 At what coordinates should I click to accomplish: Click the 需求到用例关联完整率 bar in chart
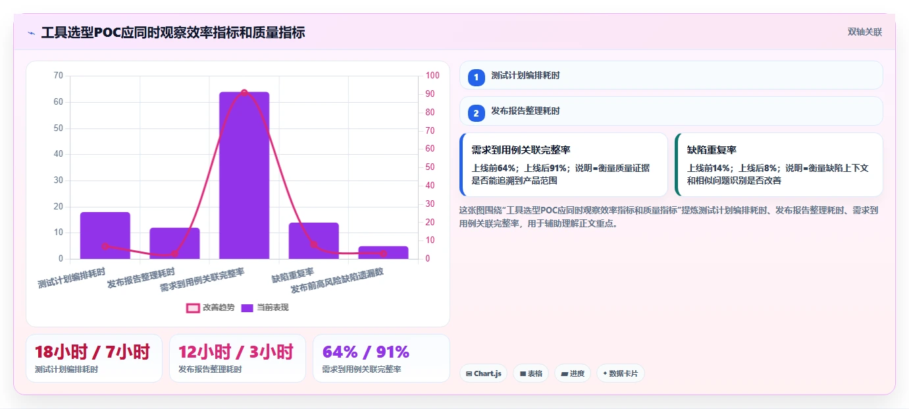(x=244, y=175)
